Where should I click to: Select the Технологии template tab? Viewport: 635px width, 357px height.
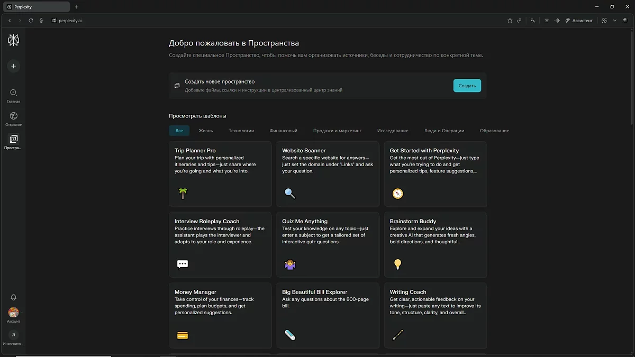click(241, 131)
